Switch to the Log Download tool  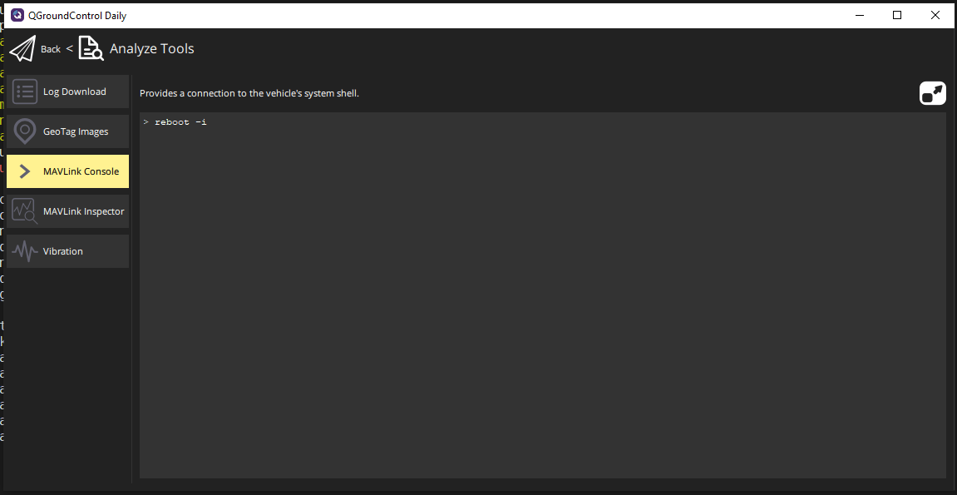click(x=75, y=91)
